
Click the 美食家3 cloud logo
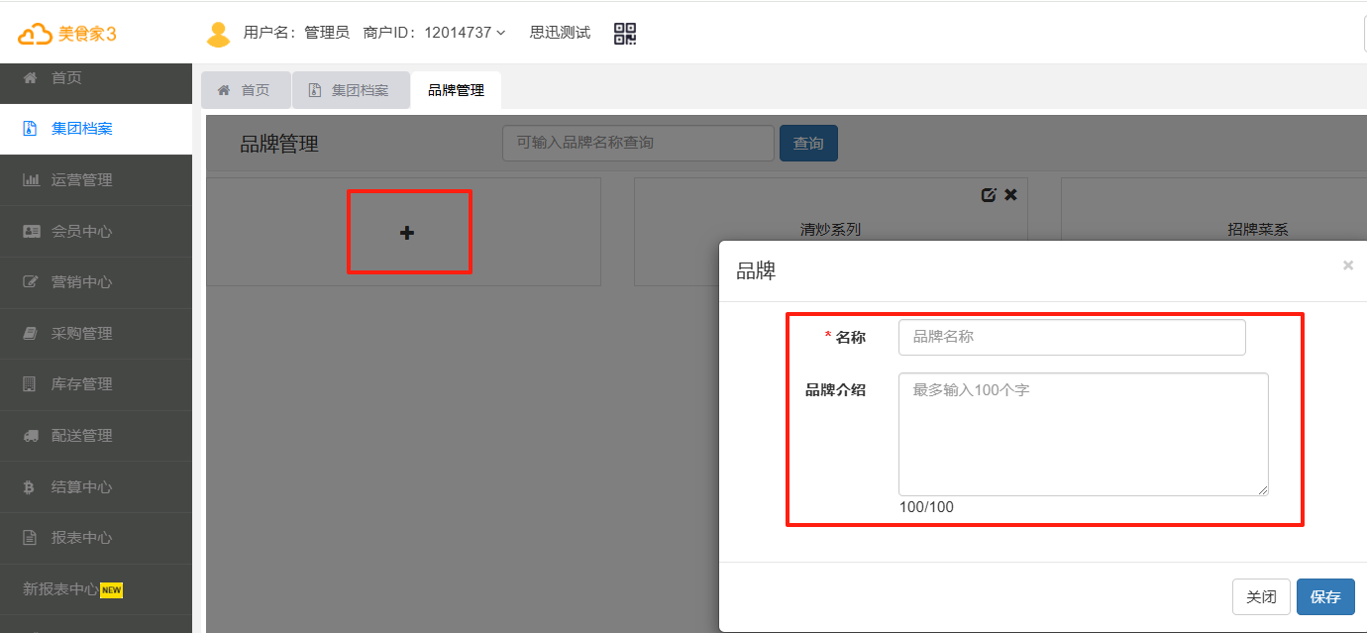[67, 34]
